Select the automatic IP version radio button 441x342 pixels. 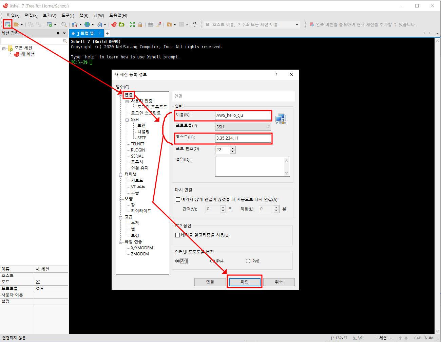pyautogui.click(x=177, y=261)
